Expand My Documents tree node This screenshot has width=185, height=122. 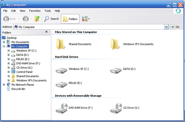(4, 42)
